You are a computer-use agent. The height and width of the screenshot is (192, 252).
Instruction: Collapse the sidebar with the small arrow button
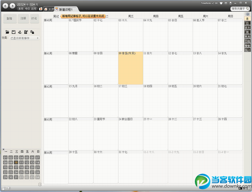[x=40, y=184]
